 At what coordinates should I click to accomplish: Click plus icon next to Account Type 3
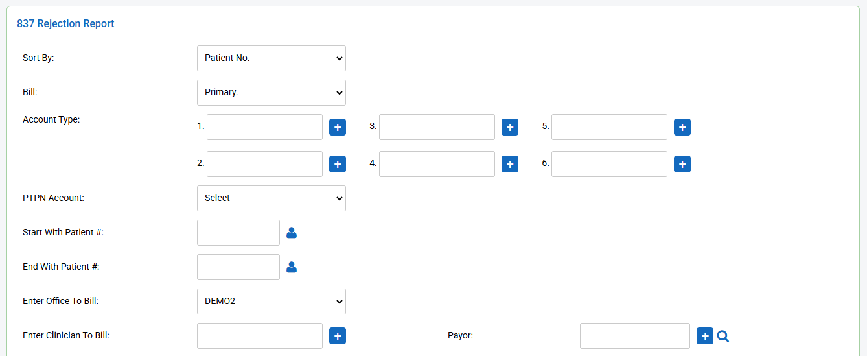[510, 127]
